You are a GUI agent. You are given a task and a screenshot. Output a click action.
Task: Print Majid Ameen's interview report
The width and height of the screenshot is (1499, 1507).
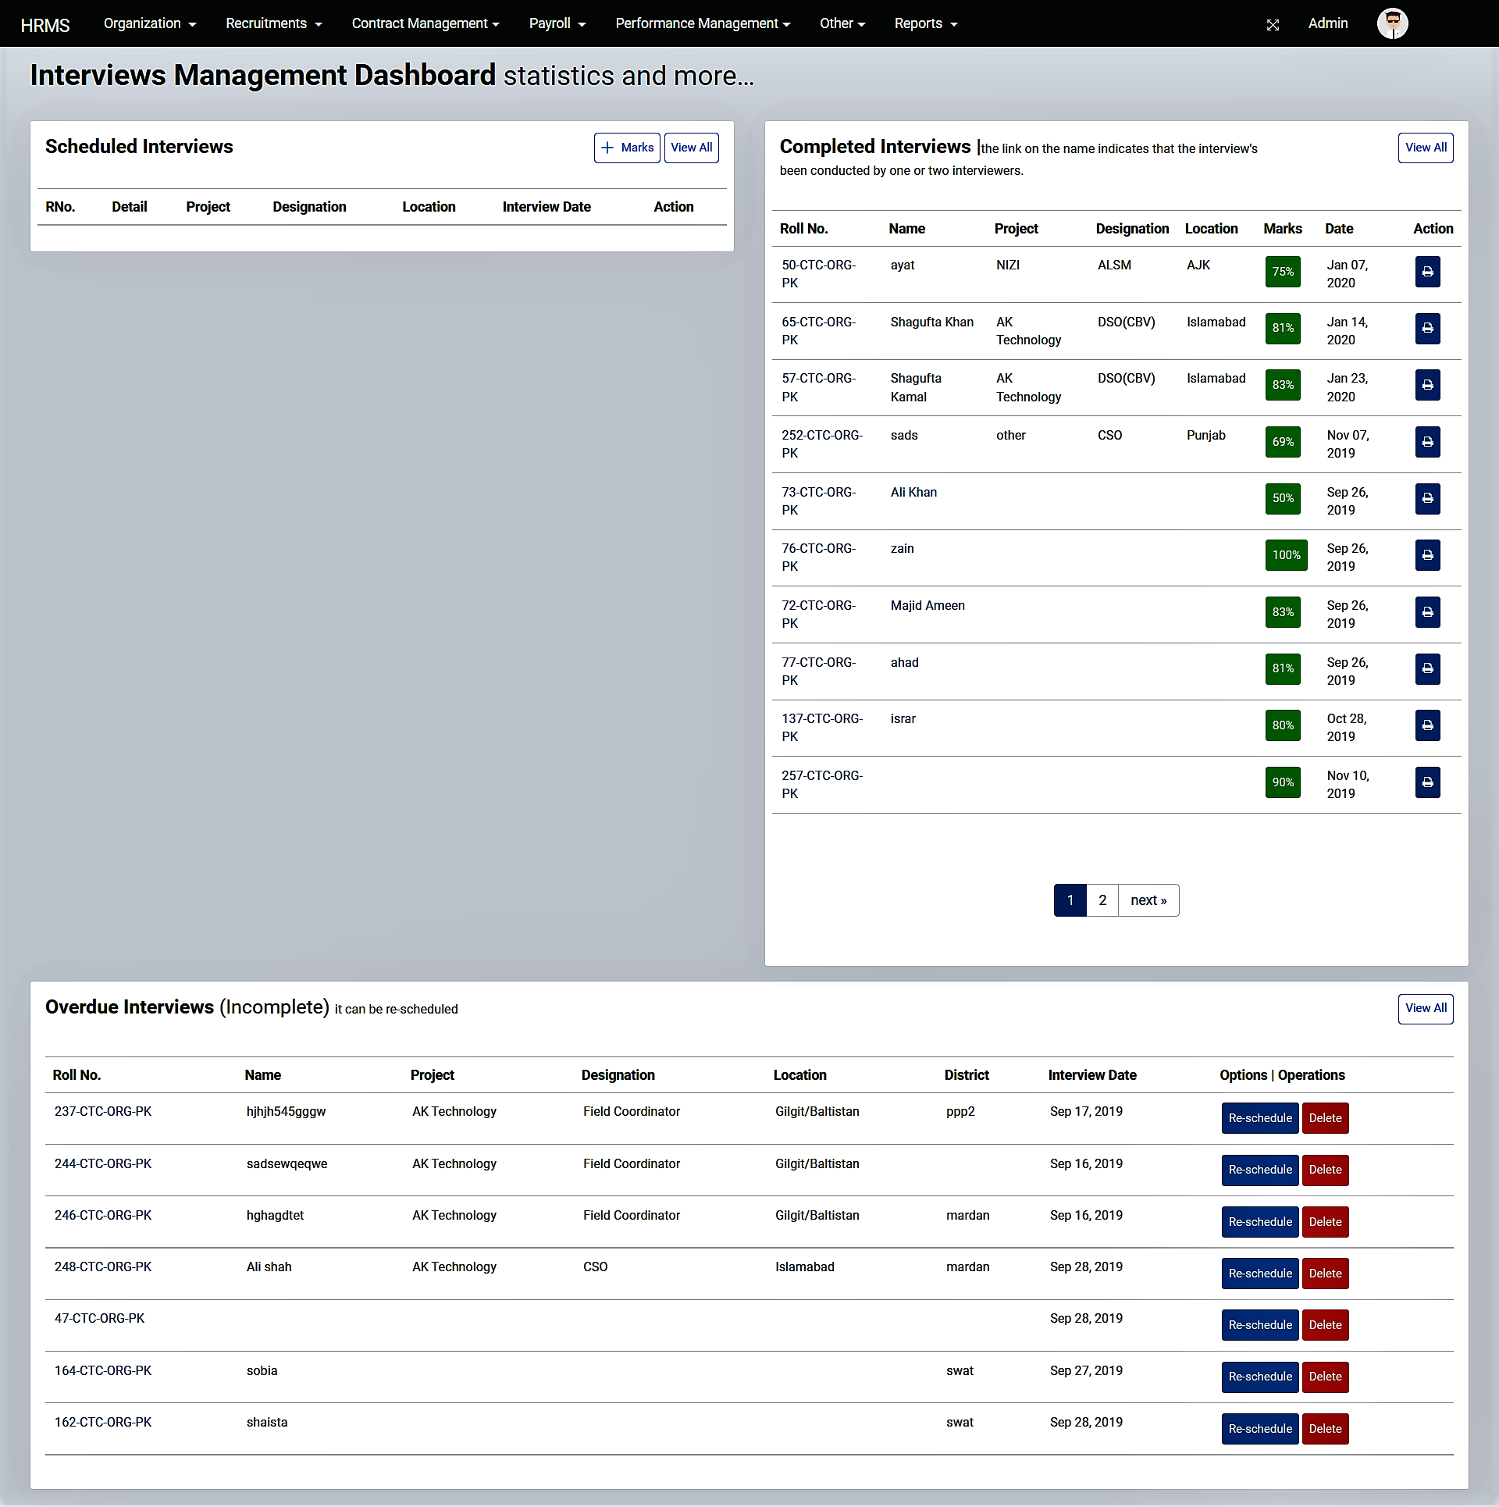(1426, 612)
